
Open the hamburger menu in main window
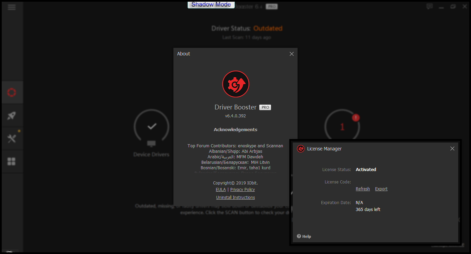coord(12,7)
